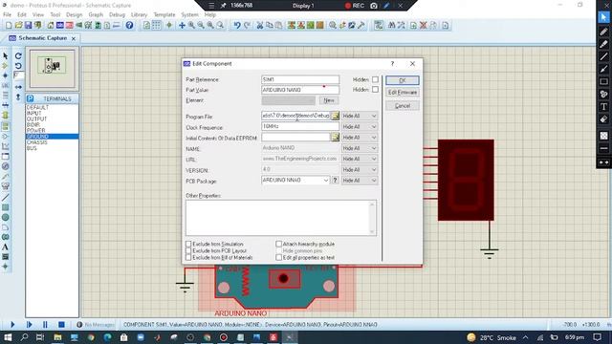Click Cancel in Edit Component dialog

tap(402, 106)
